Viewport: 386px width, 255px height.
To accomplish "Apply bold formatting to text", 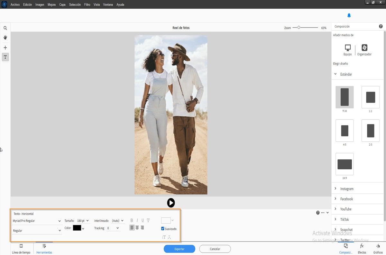I will click(x=132, y=220).
